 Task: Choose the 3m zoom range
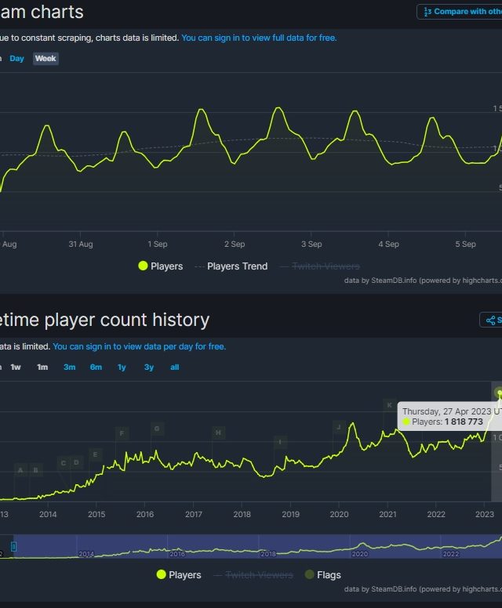[x=70, y=367]
